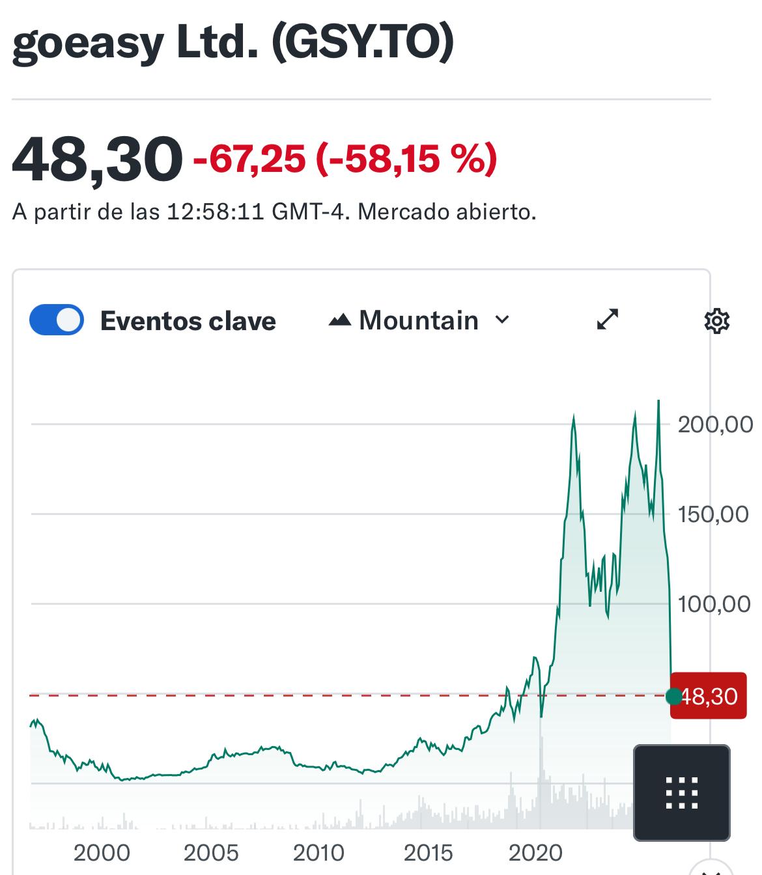
Task: Tap the dark grid menu button
Action: point(682,793)
